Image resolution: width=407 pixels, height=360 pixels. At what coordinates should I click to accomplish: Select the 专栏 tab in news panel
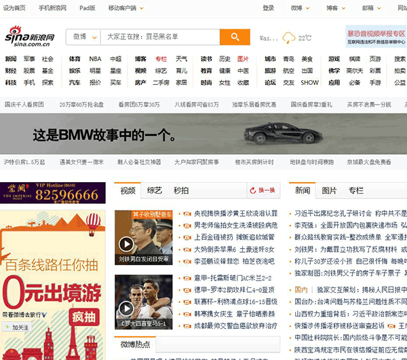coord(356,190)
